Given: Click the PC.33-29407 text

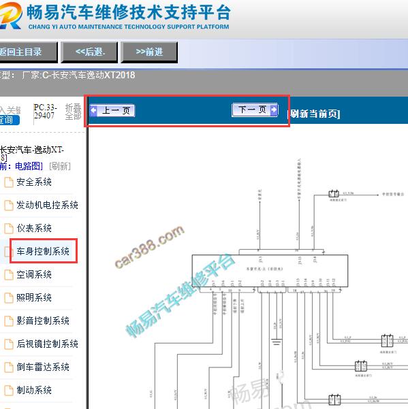Looking at the screenshot, I should tap(45, 112).
